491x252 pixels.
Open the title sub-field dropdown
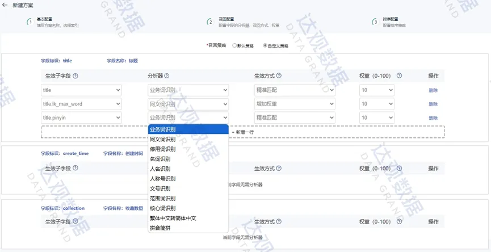point(81,90)
